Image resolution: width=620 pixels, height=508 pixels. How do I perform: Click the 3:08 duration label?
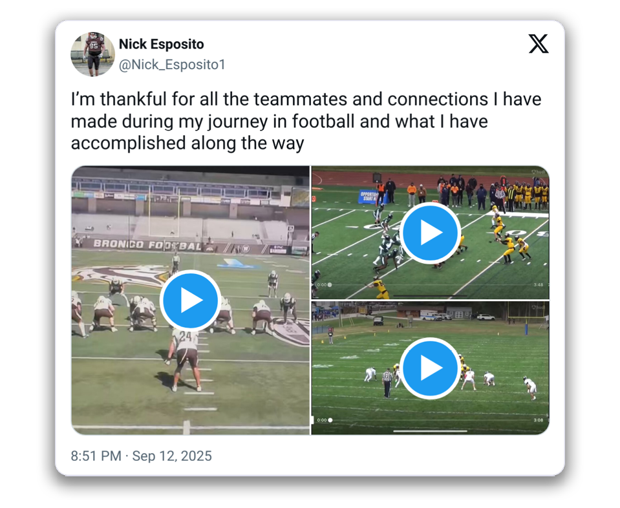tap(538, 420)
